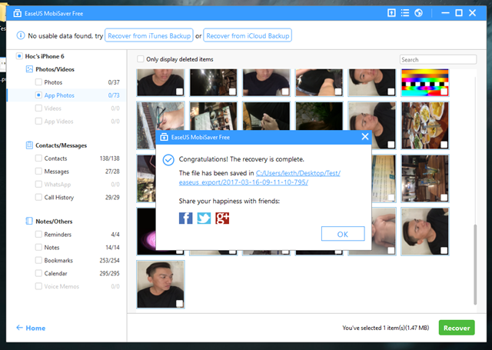Check the Call History checkbox
The height and width of the screenshot is (350, 492).
pos(38,197)
